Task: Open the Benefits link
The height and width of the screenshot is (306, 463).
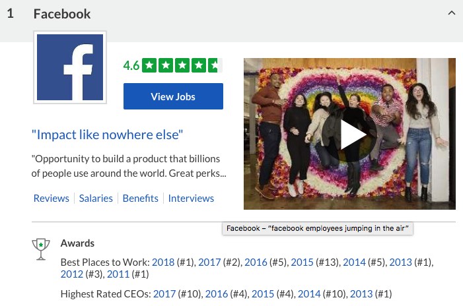Action: pyautogui.click(x=140, y=198)
